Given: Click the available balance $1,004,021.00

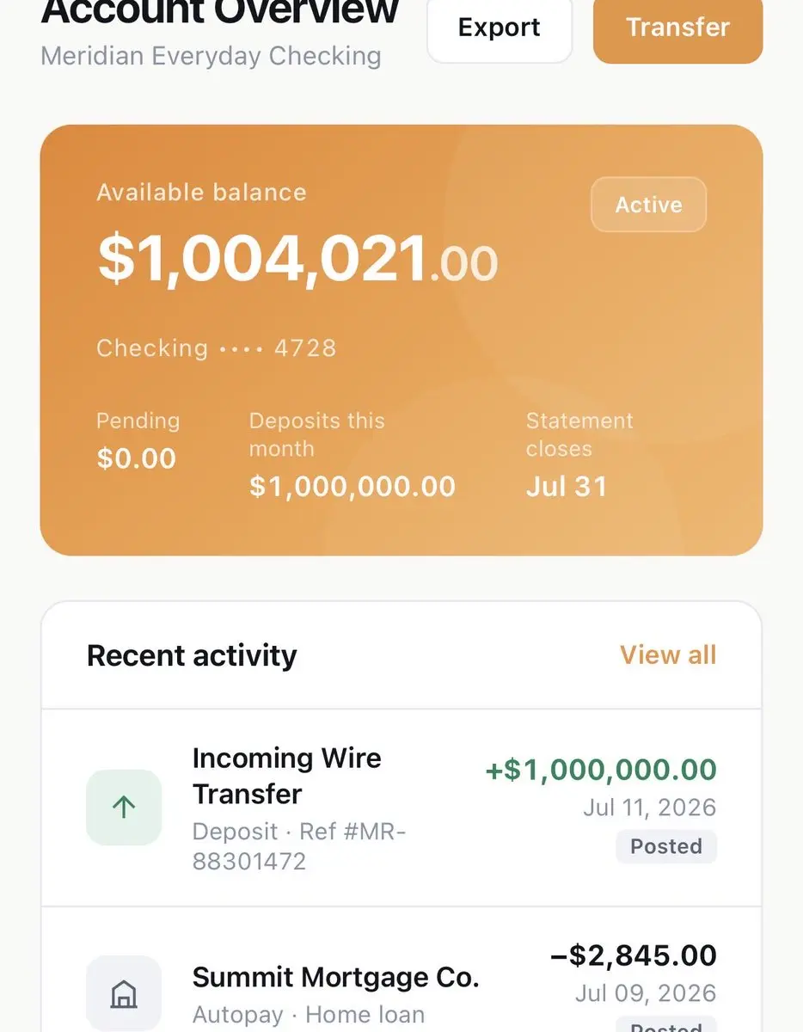Looking at the screenshot, I should point(297,258).
